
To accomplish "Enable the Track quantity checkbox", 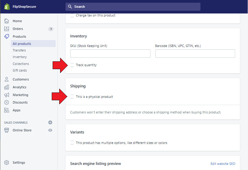I will [72, 65].
